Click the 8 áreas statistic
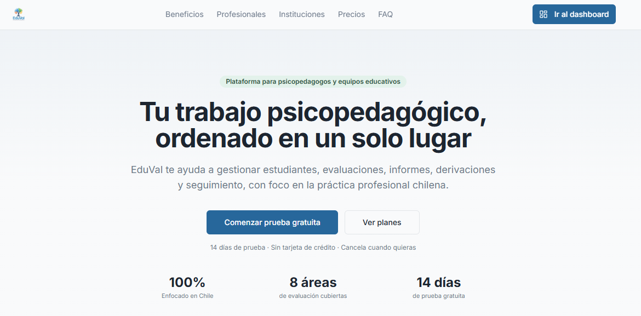Viewport: 641px width, 316px height. pyautogui.click(x=313, y=282)
